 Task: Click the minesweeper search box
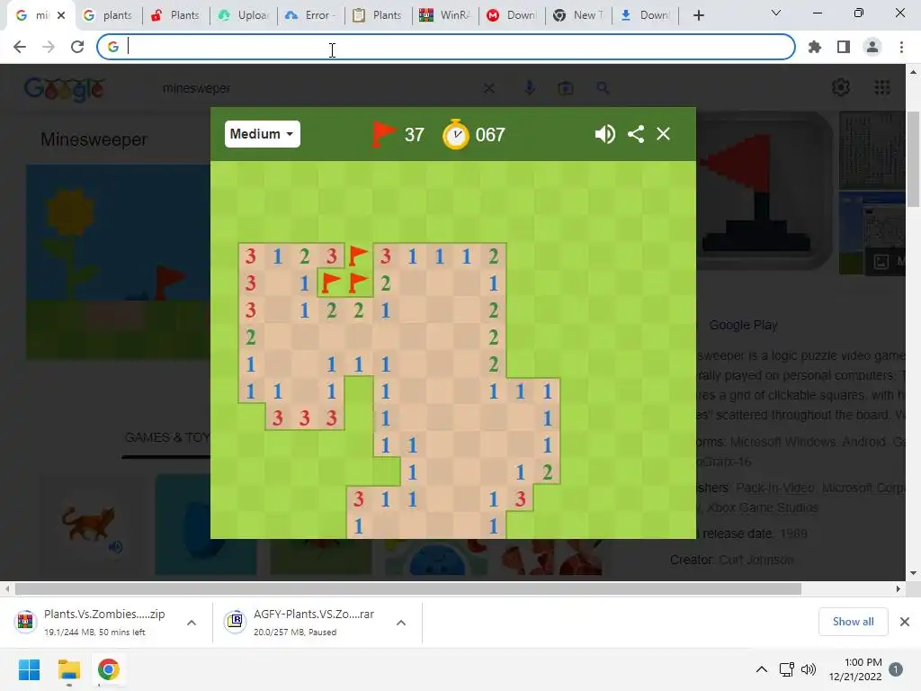(317, 88)
